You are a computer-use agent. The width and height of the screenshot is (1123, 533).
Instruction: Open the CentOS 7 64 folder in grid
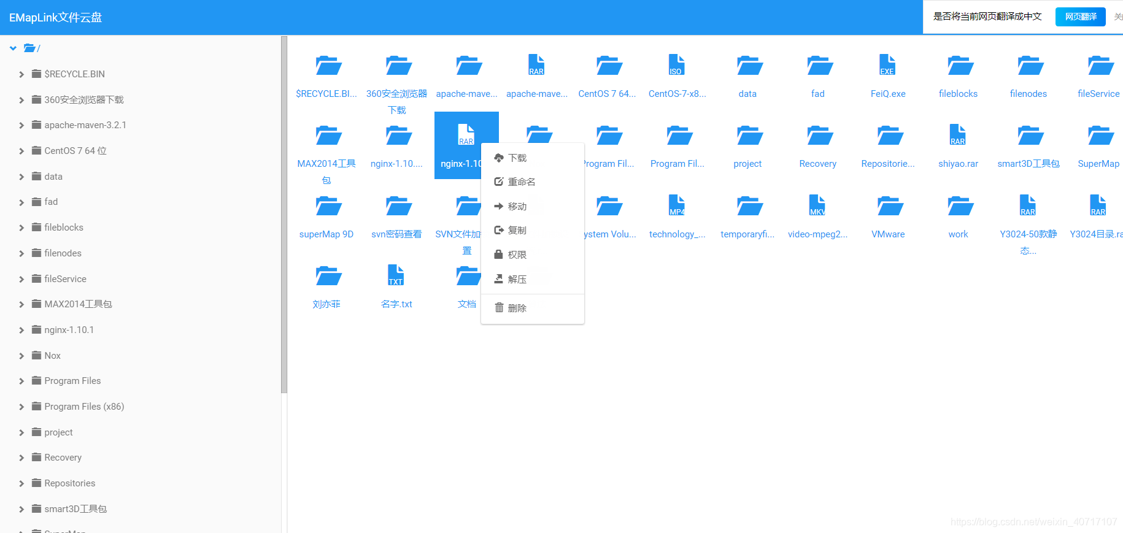(609, 65)
